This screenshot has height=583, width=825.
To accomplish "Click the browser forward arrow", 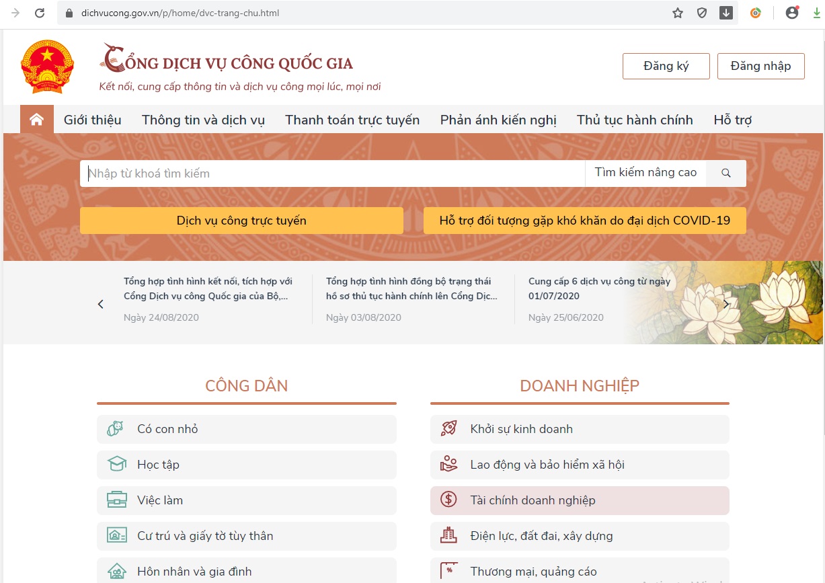I will point(15,13).
